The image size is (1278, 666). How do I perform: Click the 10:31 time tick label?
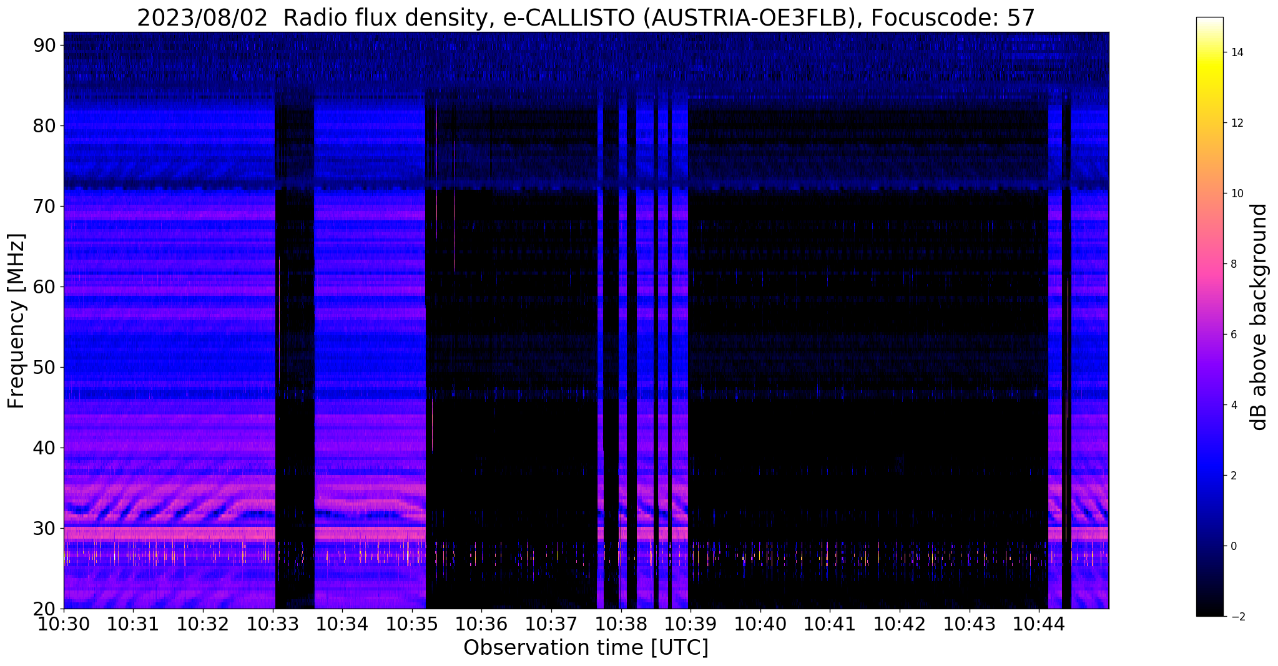click(x=133, y=624)
